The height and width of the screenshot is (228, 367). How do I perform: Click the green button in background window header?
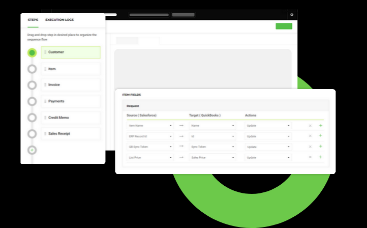[x=284, y=26]
